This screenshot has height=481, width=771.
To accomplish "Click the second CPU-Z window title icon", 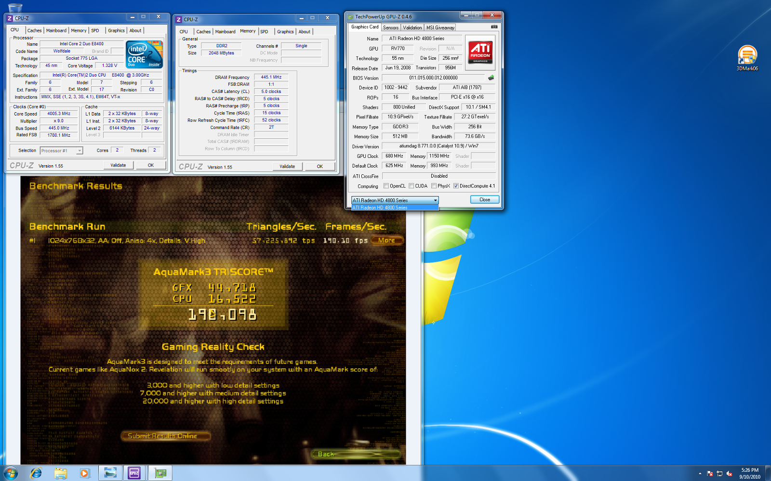I will [x=179, y=19].
